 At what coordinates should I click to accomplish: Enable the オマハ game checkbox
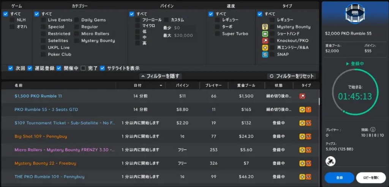(12, 27)
